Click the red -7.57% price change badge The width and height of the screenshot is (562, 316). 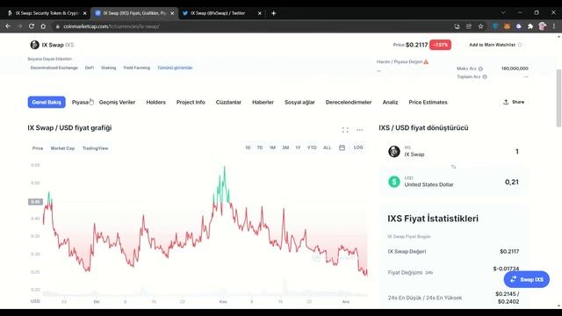(x=440, y=45)
